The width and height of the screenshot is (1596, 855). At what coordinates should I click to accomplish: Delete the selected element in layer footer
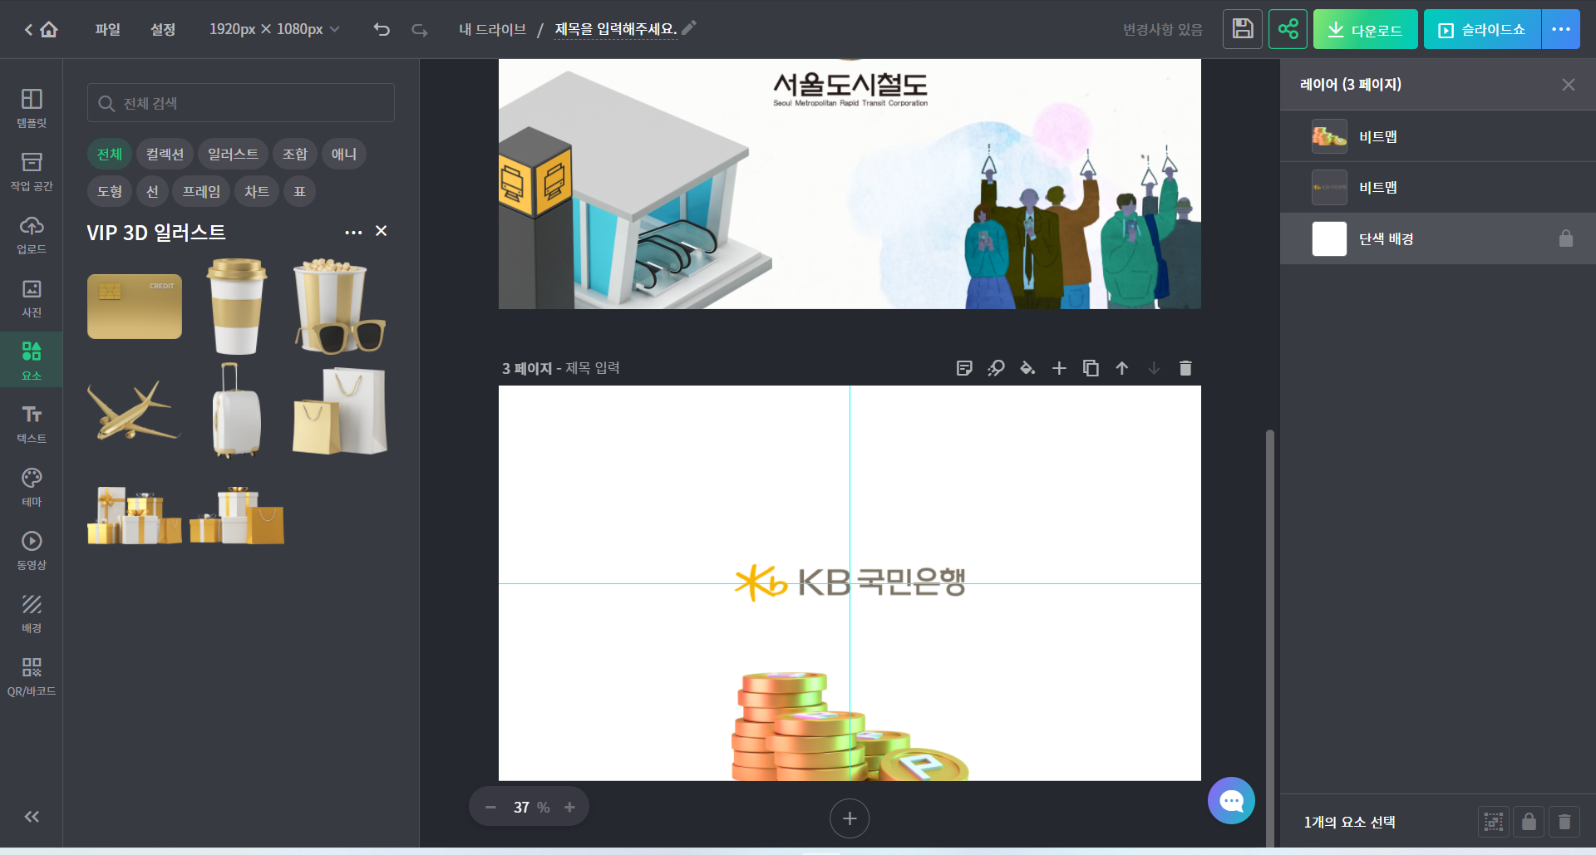point(1564,822)
